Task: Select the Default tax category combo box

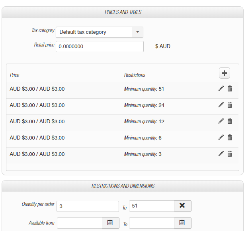Action: point(100,32)
